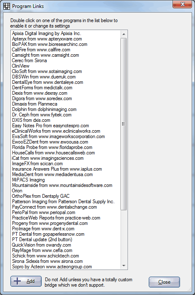Click the list scrollbar thumb
This screenshot has height=295, width=195.
(x=124, y=124)
